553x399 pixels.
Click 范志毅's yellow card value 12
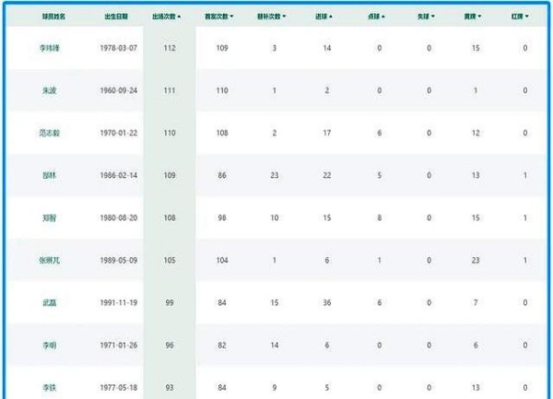point(476,133)
